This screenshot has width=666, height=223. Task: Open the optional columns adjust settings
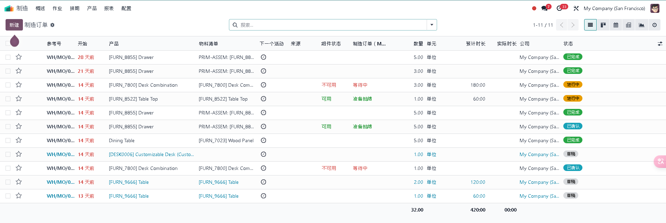(660, 44)
